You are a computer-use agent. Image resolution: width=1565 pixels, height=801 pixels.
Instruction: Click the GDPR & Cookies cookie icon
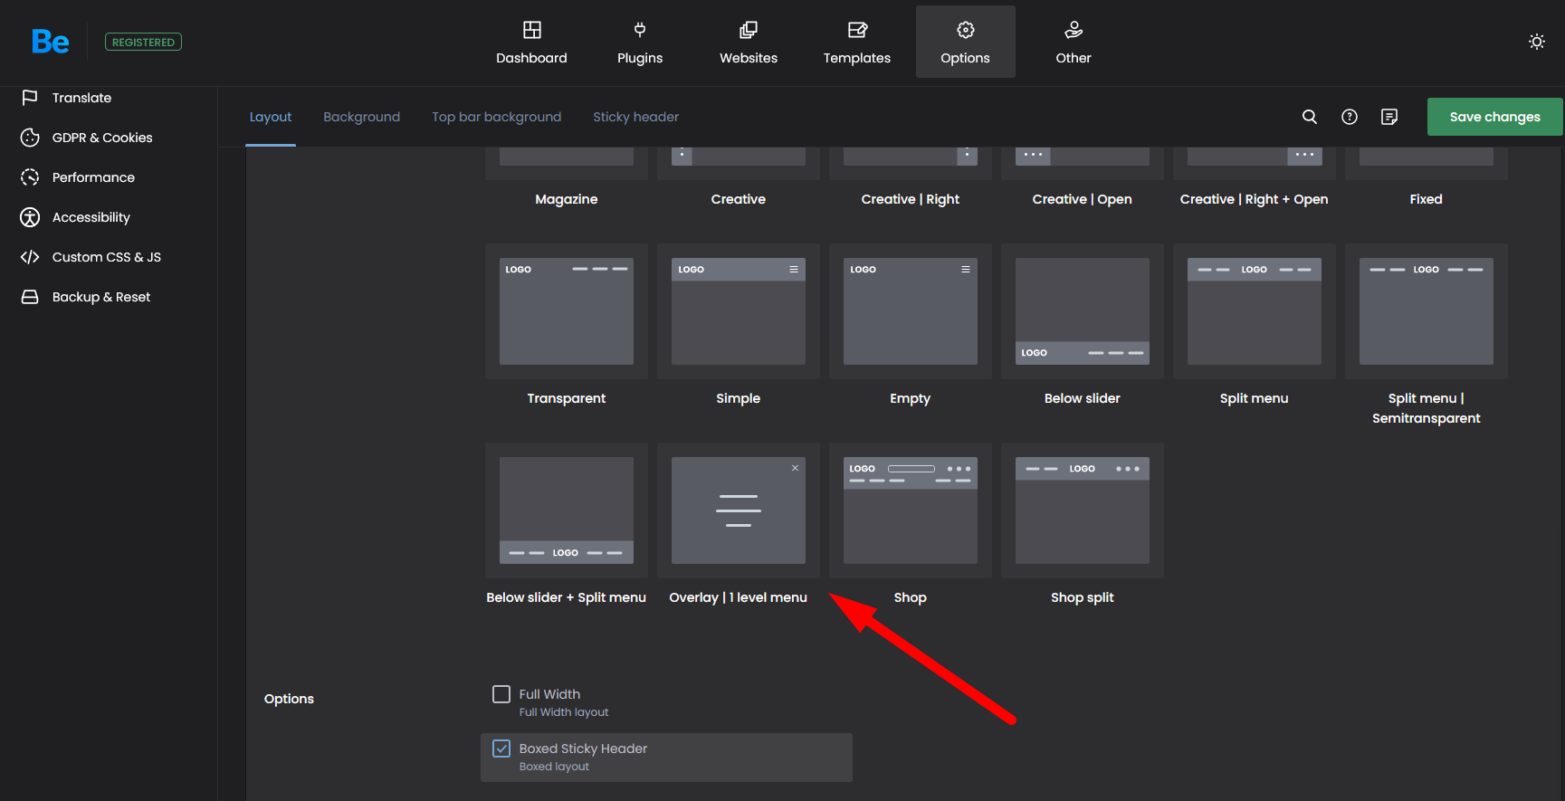click(30, 138)
